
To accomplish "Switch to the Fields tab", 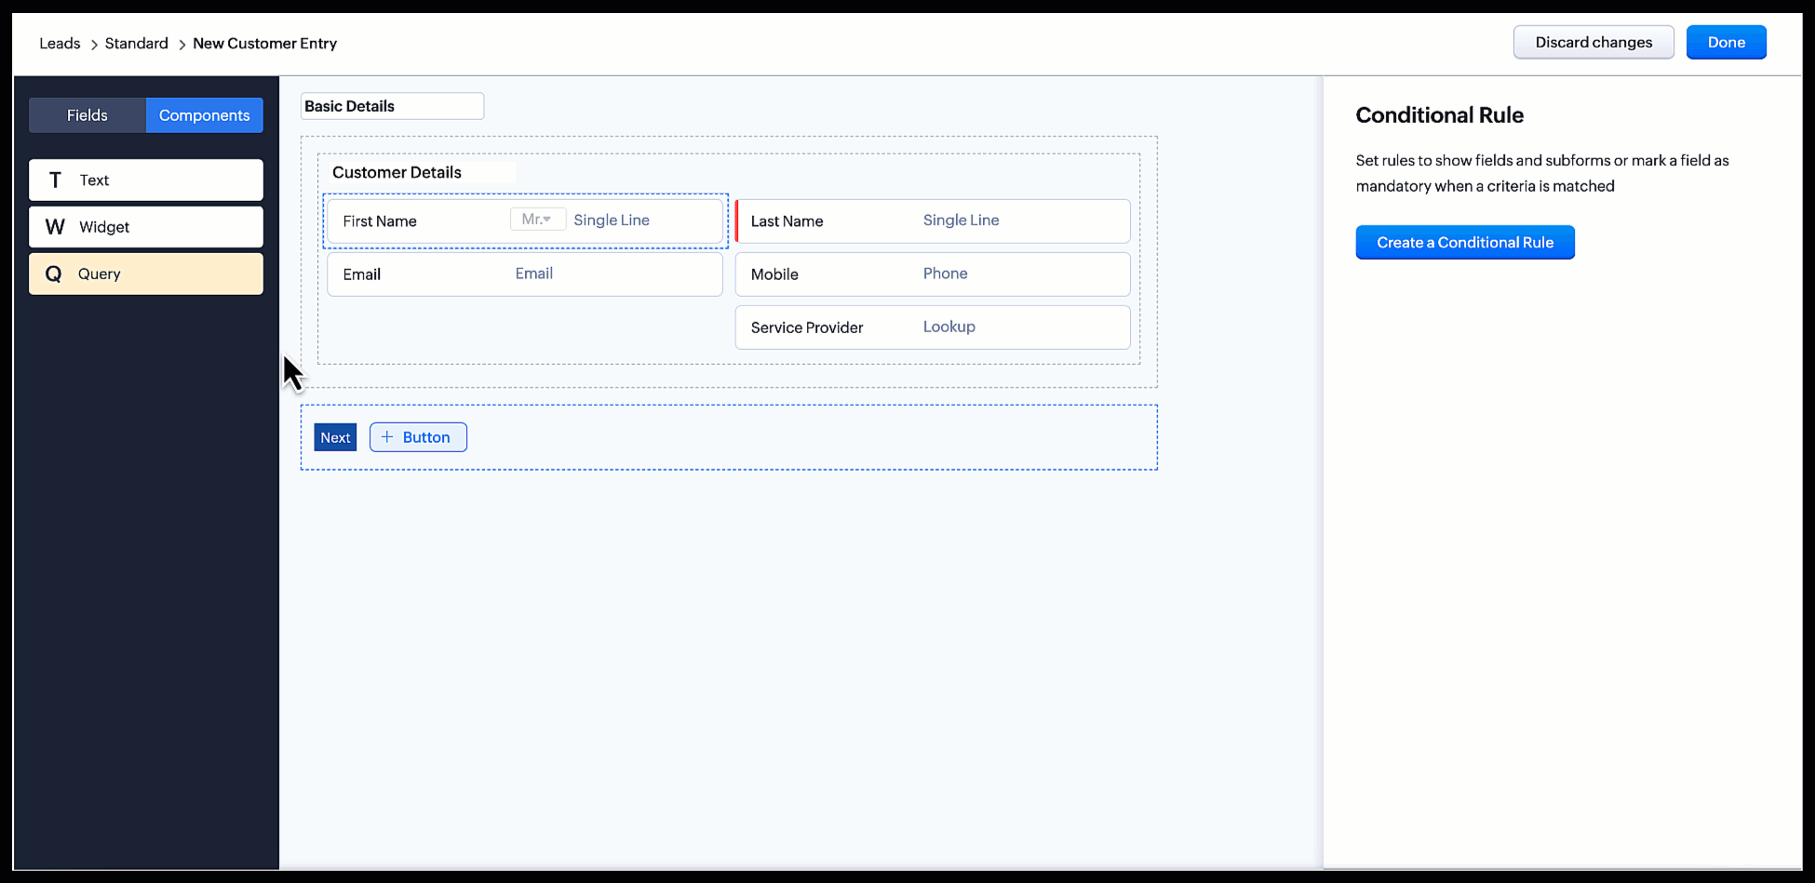I will click(87, 115).
